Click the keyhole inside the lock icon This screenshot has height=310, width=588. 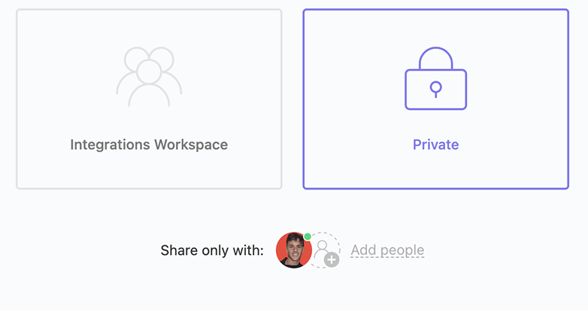coord(436,90)
